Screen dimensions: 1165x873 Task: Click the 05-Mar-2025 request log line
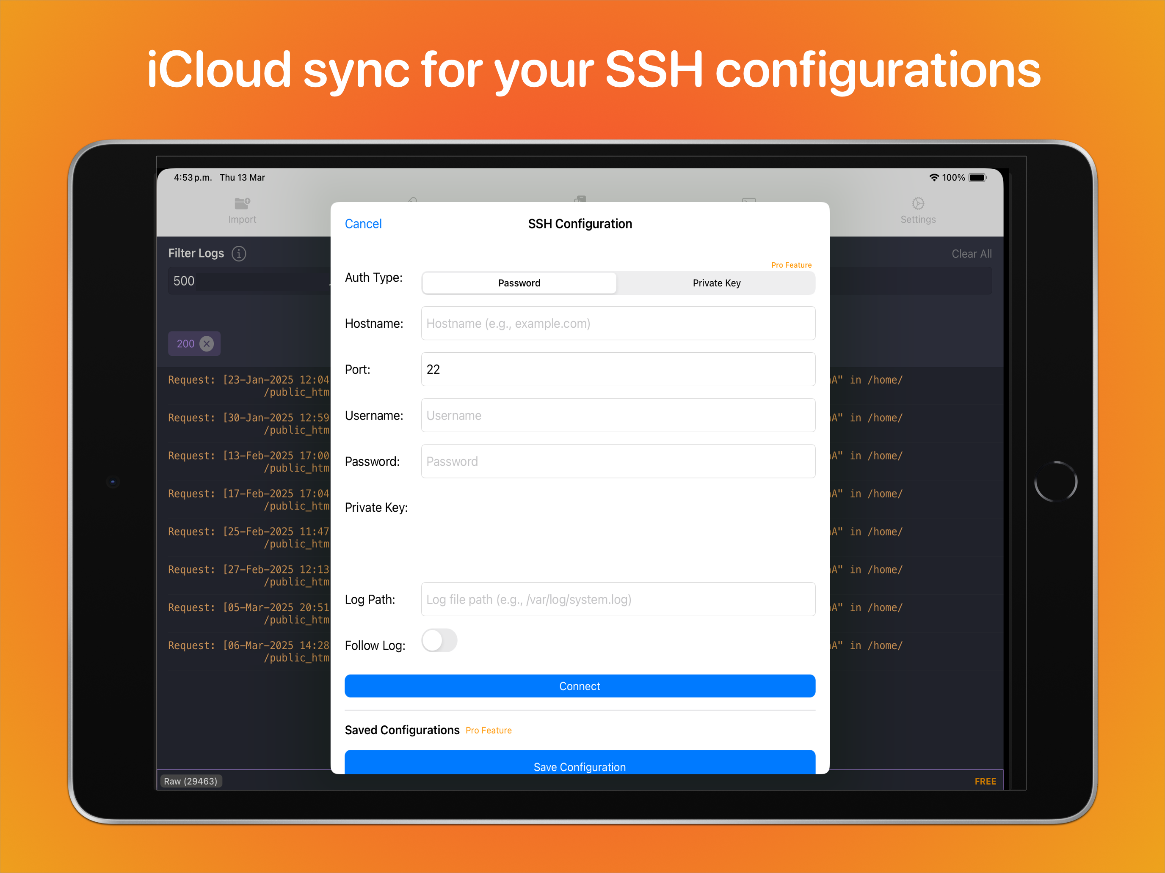point(248,613)
